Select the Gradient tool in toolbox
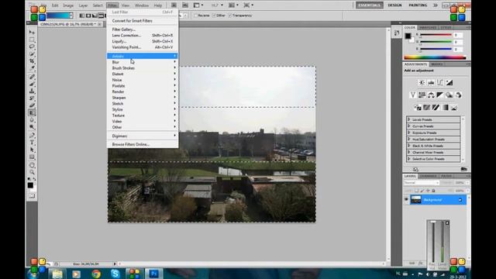The height and width of the screenshot is (279, 496). pyautogui.click(x=32, y=112)
